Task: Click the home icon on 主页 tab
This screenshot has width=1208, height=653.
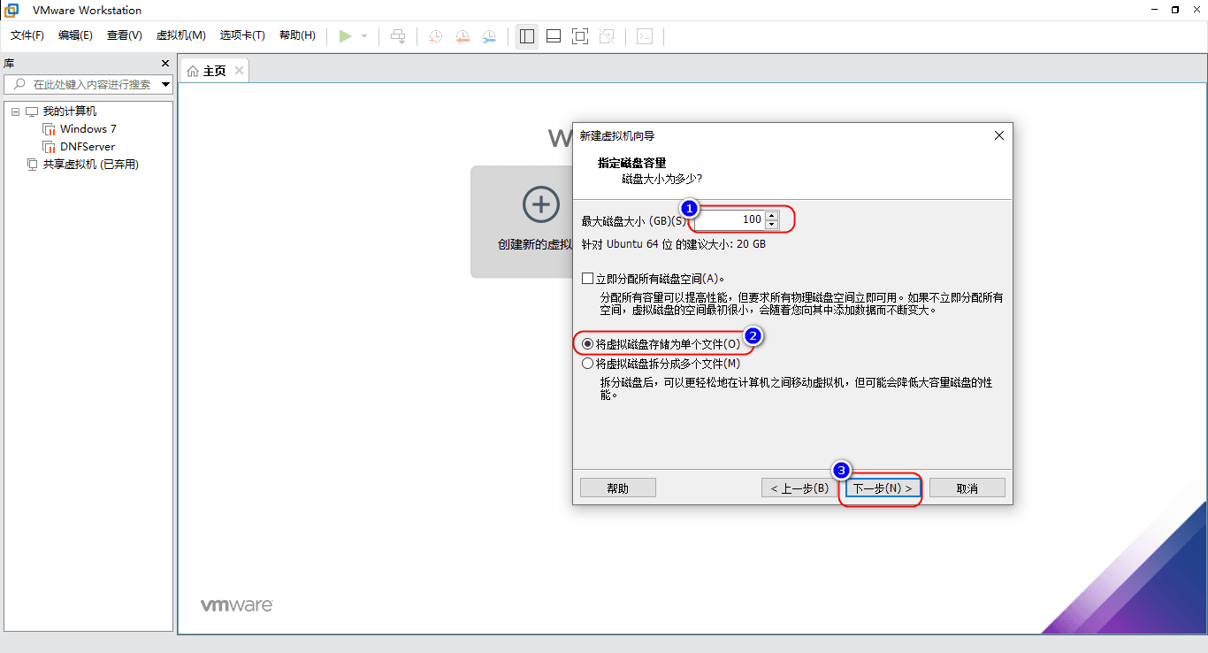Action: click(x=193, y=71)
